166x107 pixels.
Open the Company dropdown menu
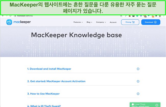pyautogui.click(x=101, y=22)
